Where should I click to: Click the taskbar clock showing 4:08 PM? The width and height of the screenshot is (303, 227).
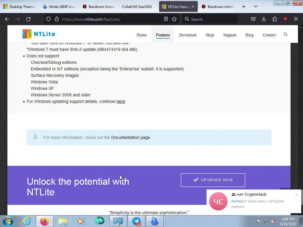point(288,221)
